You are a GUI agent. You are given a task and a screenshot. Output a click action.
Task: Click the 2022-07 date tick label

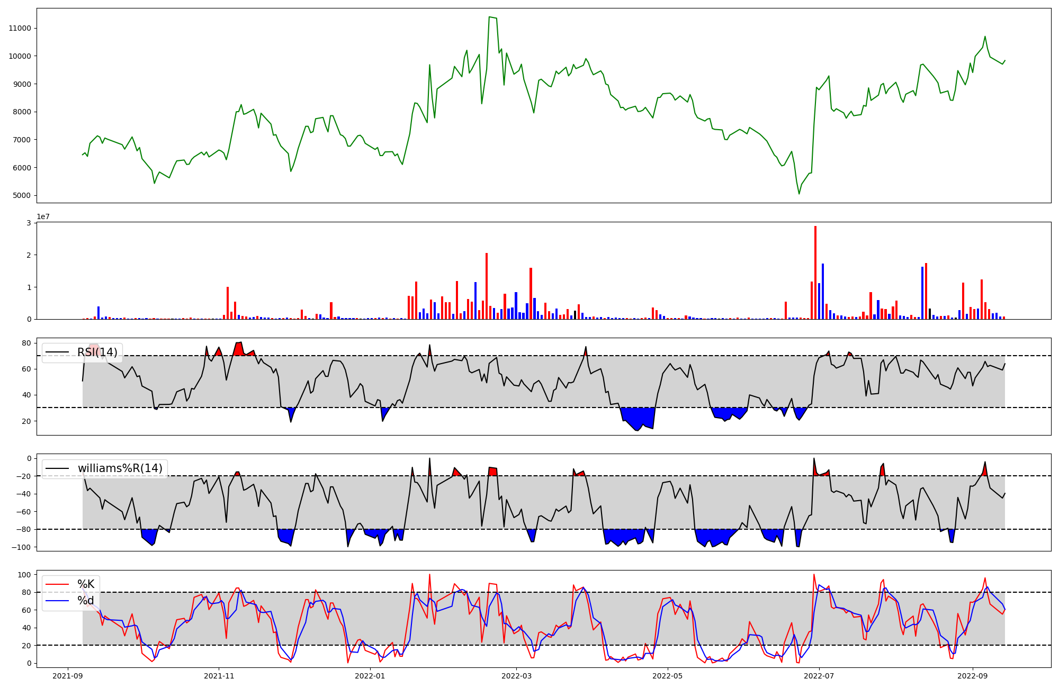tap(819, 676)
